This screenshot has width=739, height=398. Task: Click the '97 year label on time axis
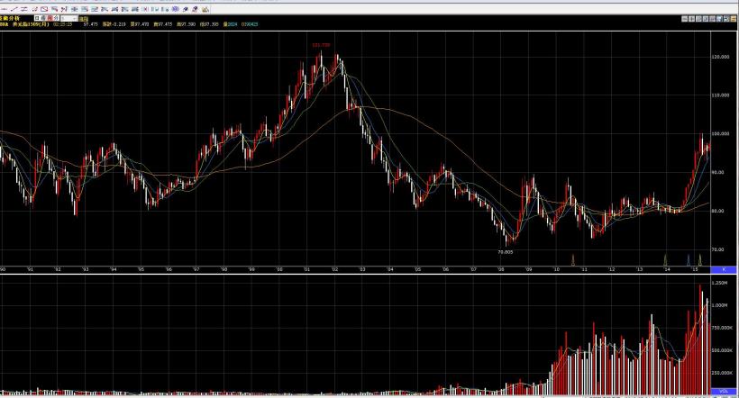pyautogui.click(x=196, y=270)
